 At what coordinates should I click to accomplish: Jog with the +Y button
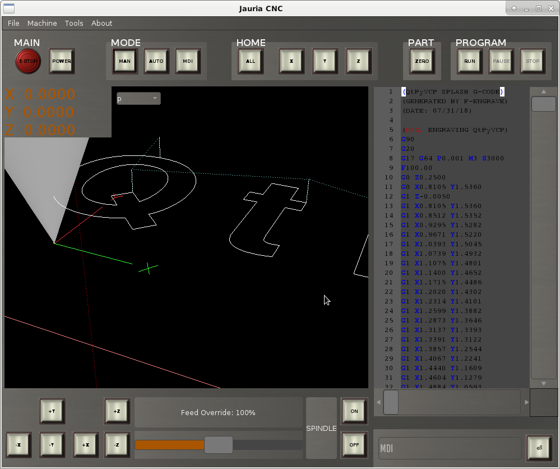pos(52,411)
